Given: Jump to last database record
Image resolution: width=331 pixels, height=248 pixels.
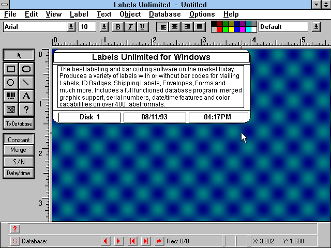Looking at the screenshot, I should coord(146,241).
